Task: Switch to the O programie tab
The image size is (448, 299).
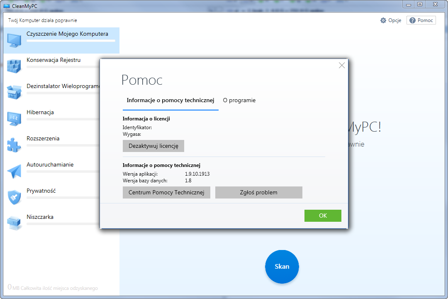Action: tap(239, 100)
